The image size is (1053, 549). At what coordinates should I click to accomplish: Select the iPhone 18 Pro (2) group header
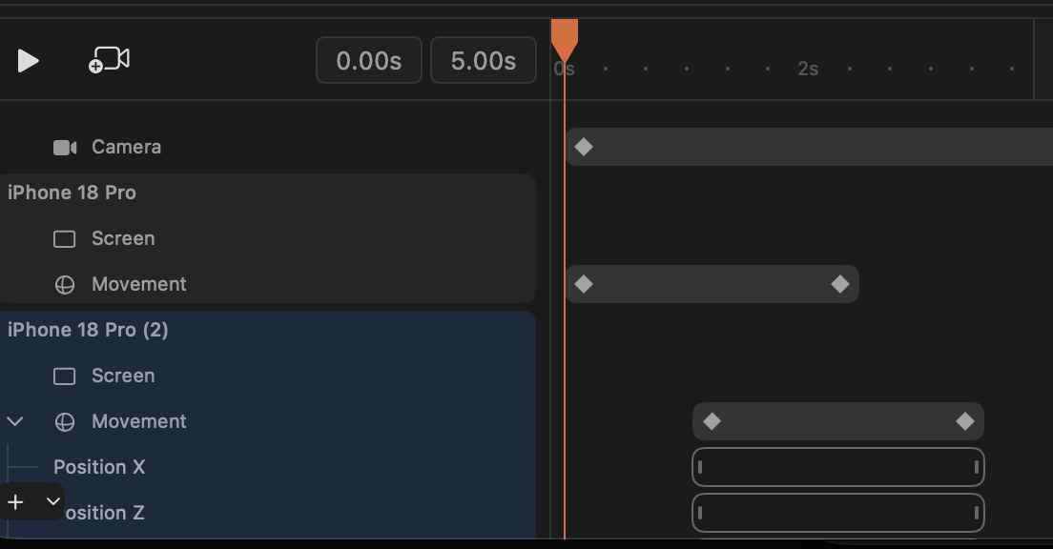[x=267, y=330]
